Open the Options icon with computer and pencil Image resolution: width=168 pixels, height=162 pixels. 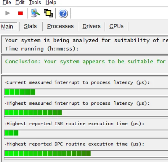pyautogui.click(x=35, y=13)
